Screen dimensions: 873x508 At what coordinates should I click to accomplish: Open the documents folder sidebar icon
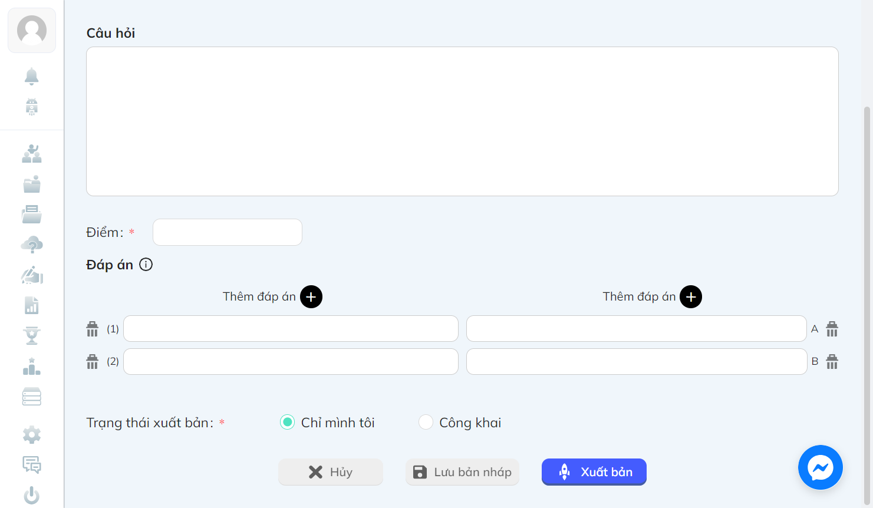(x=32, y=214)
